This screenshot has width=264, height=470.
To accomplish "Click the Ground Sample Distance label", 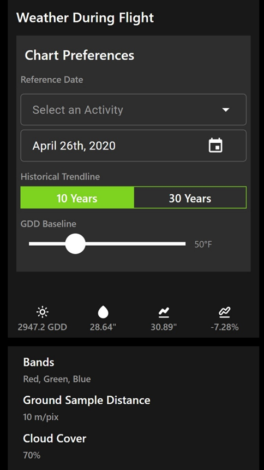I will (87, 400).
